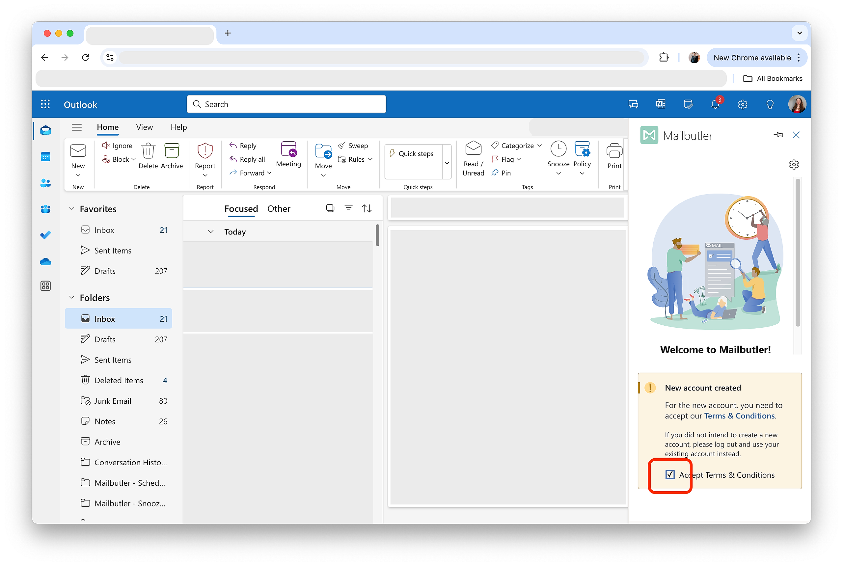Click the Reply all button
Screen dimensions: 843x566
247,159
